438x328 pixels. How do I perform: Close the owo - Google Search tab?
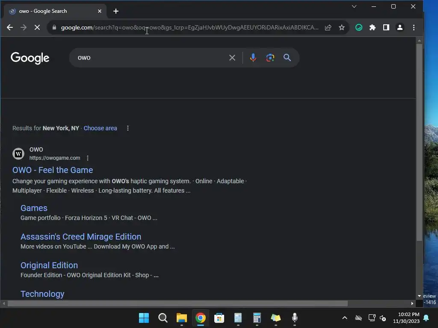pyautogui.click(x=99, y=11)
